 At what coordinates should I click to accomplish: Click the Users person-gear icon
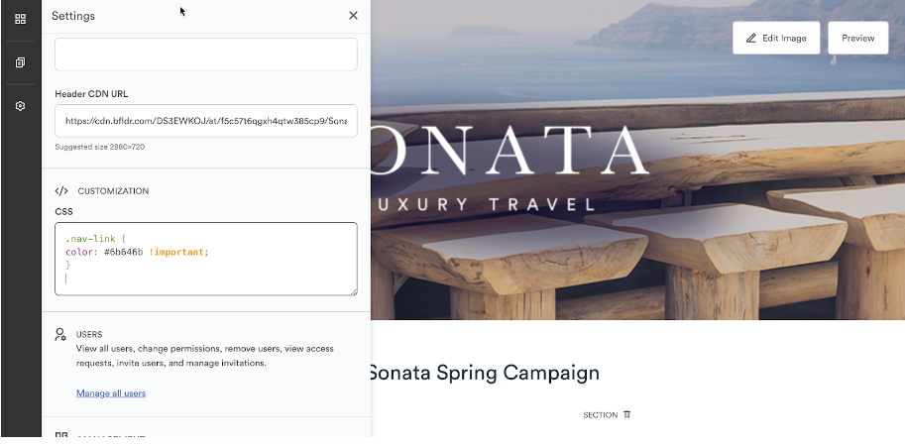(60, 334)
